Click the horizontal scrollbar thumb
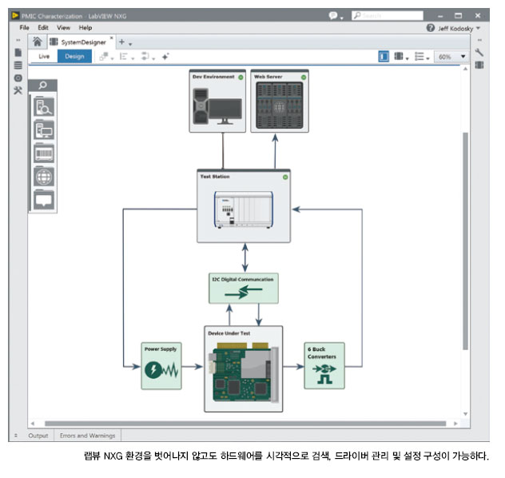Viewport: 505px width, 478px height. click(x=245, y=423)
